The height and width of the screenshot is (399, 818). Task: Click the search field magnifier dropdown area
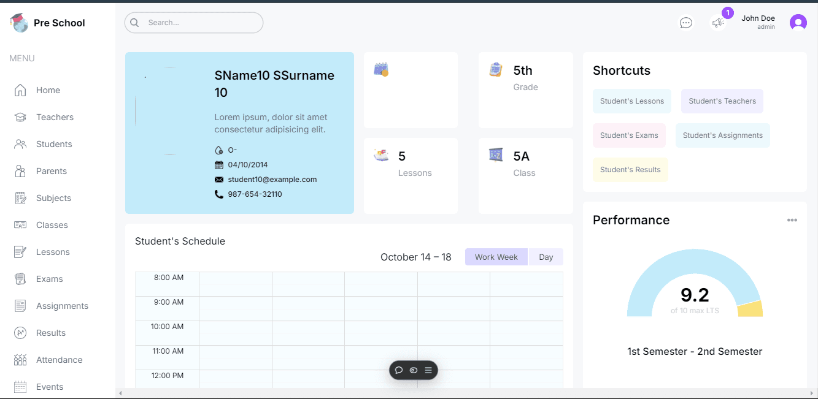pyautogui.click(x=134, y=22)
